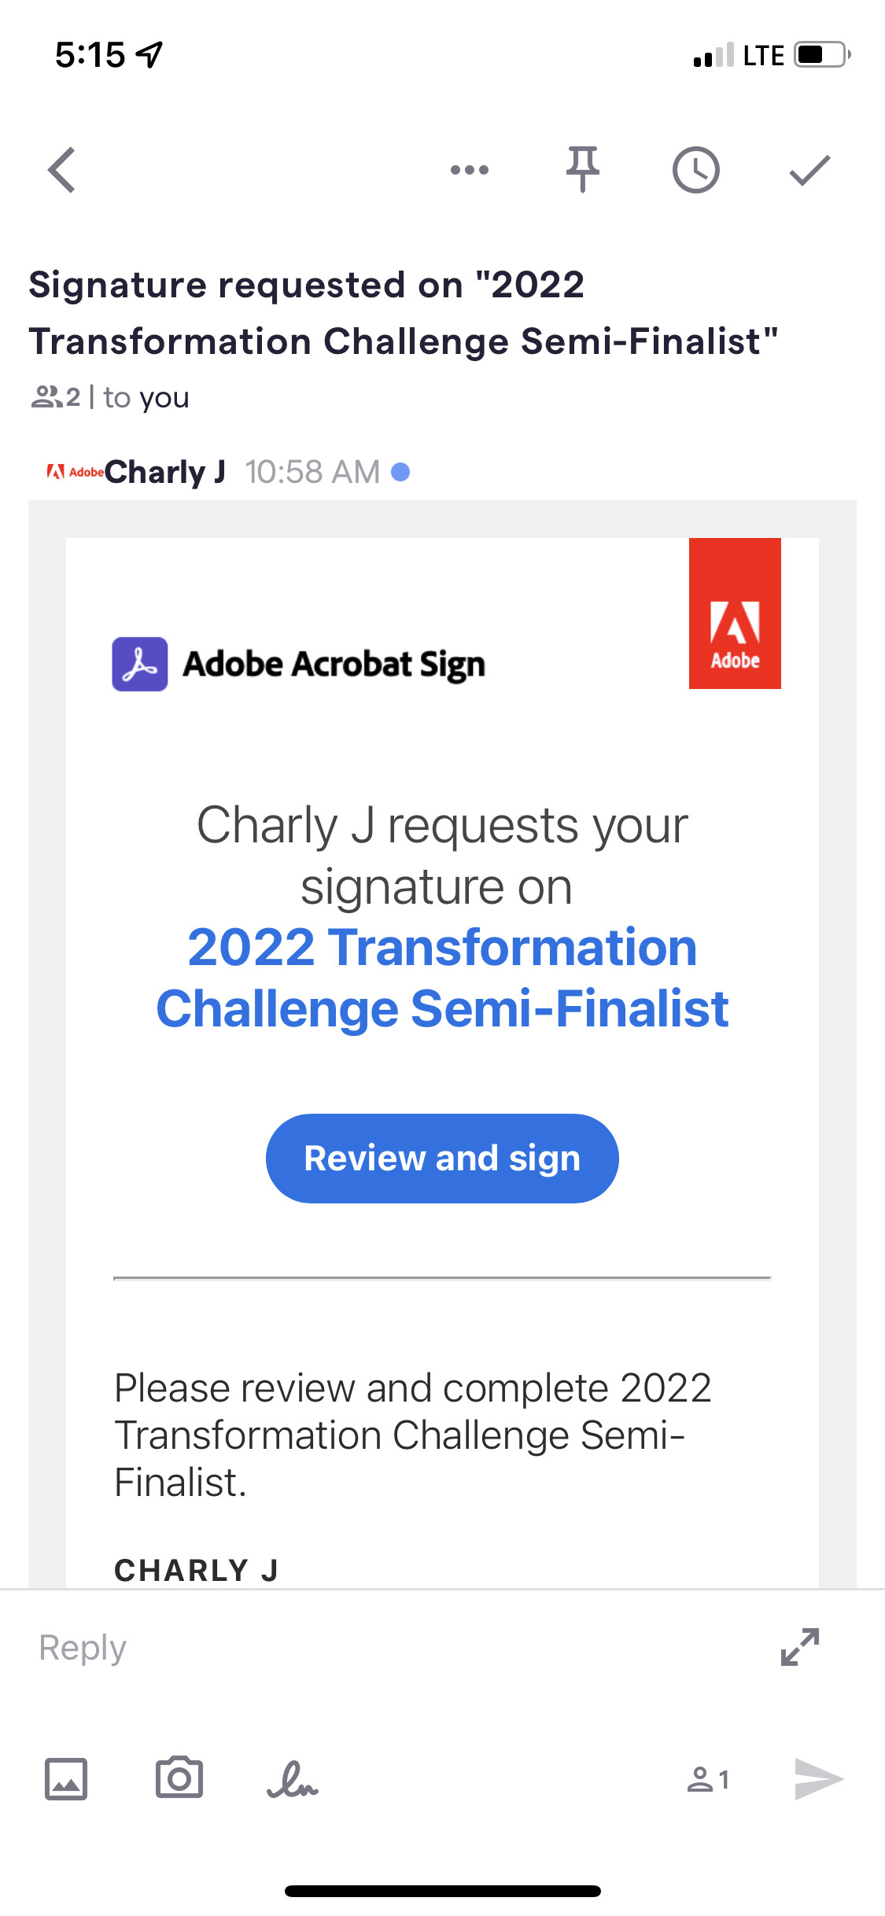Image resolution: width=885 pixels, height=1916 pixels.
Task: Show the thread participants list
Action: (x=56, y=397)
